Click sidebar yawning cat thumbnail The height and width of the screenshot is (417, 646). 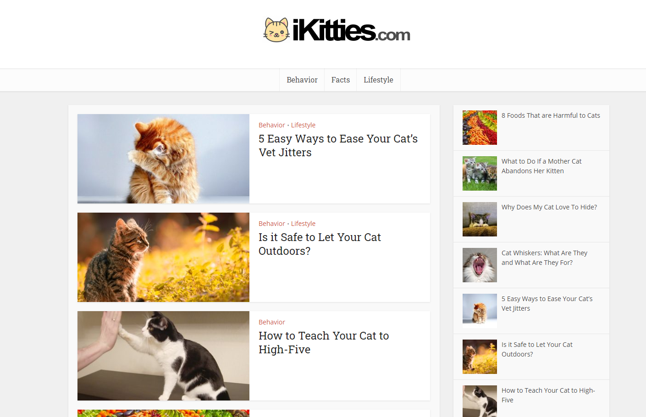(x=480, y=265)
